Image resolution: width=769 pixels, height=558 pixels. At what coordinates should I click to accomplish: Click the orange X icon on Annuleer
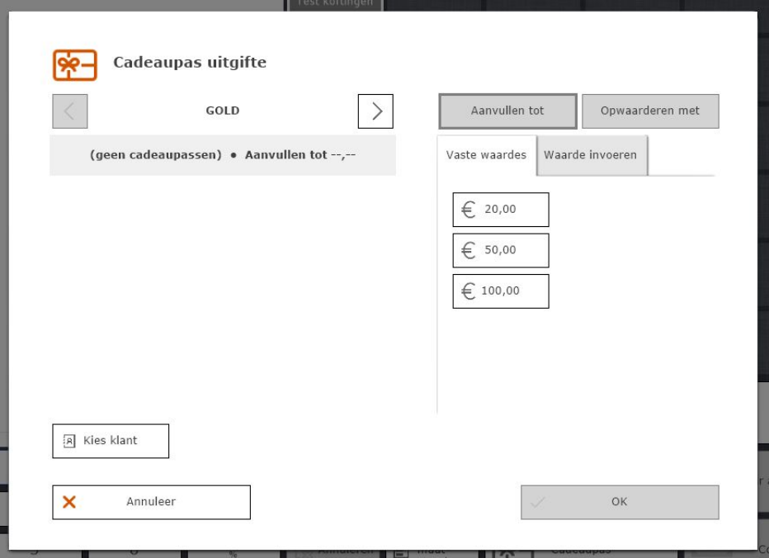coord(69,502)
